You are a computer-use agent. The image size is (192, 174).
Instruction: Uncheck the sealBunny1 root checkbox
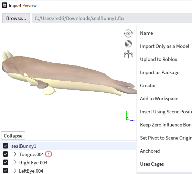tap(6, 146)
